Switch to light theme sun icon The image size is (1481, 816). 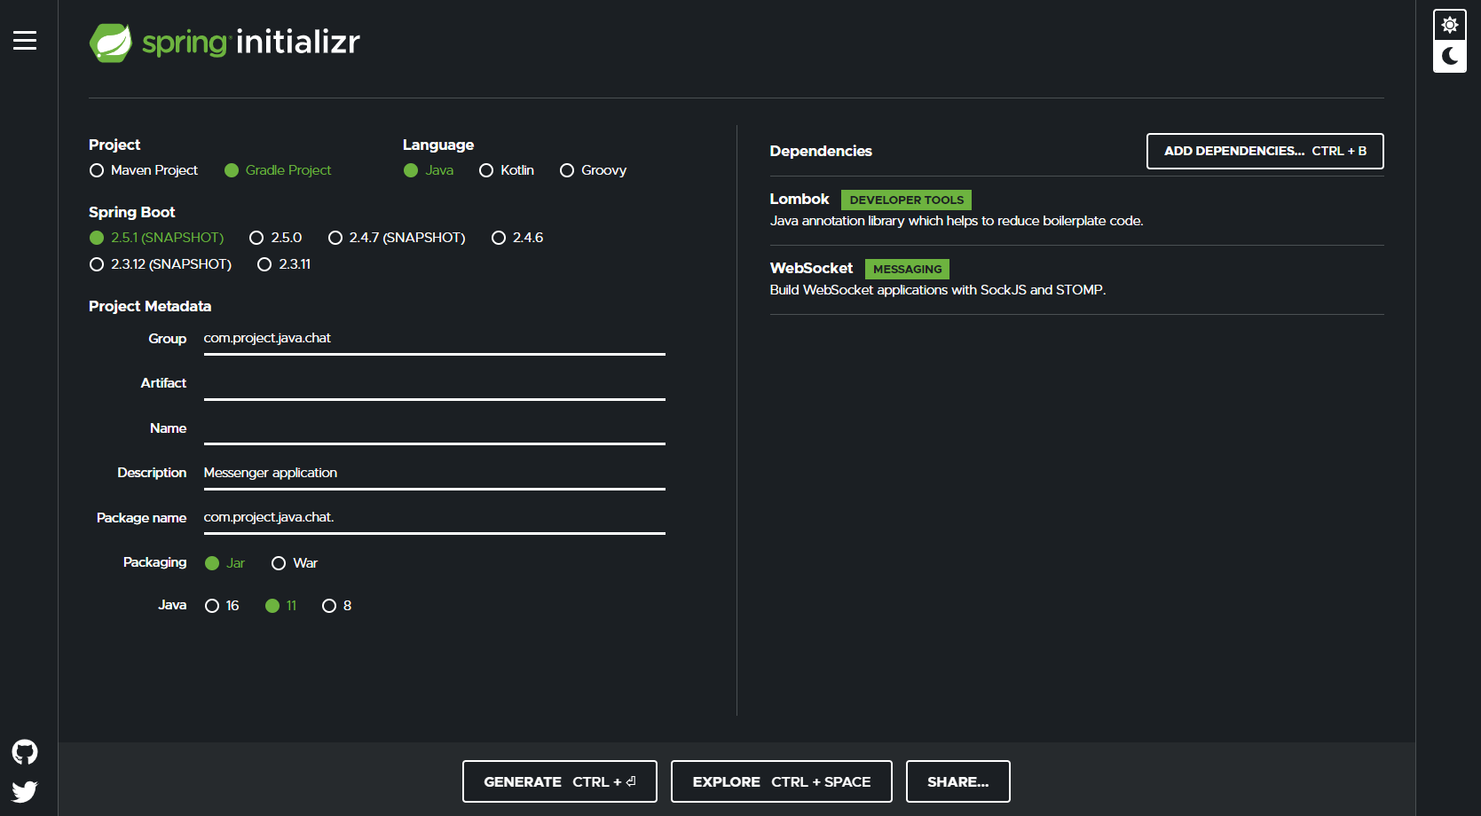pos(1450,25)
